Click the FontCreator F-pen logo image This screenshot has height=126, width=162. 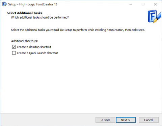click(154, 16)
